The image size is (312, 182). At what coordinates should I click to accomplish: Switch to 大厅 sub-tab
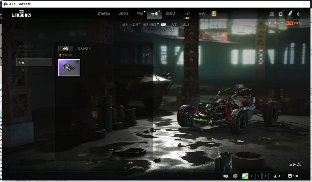click(174, 24)
